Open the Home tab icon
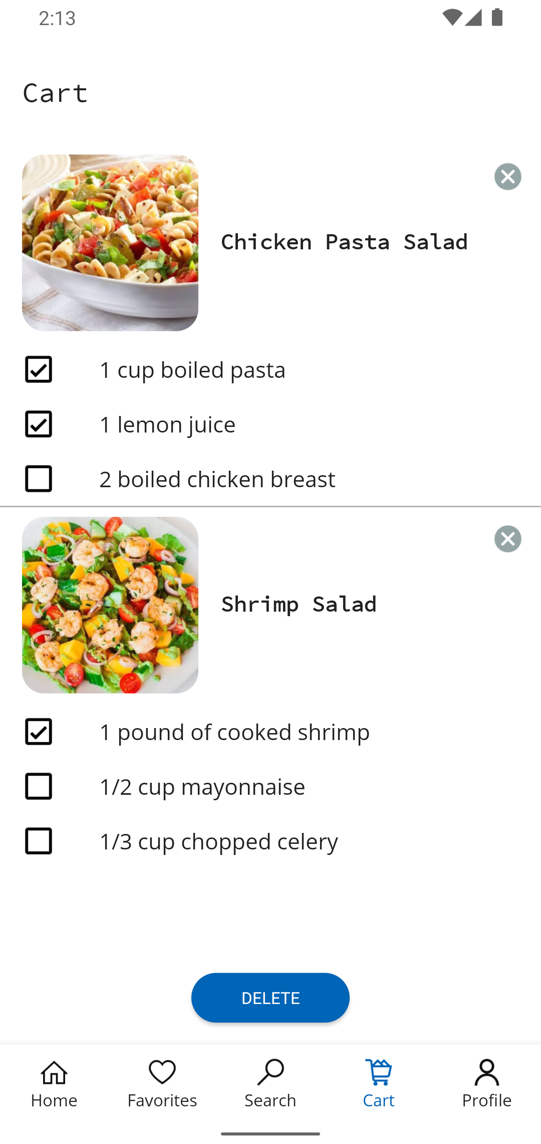The image size is (541, 1144). point(54,1073)
